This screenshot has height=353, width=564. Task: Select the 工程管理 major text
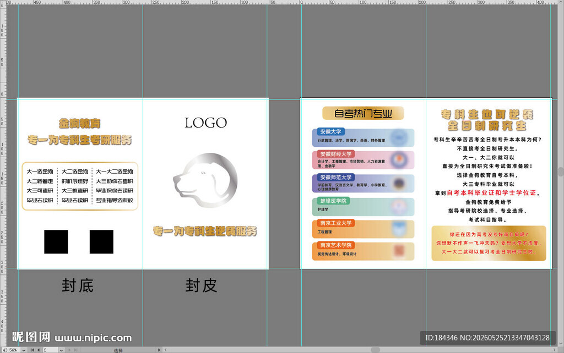point(325,232)
